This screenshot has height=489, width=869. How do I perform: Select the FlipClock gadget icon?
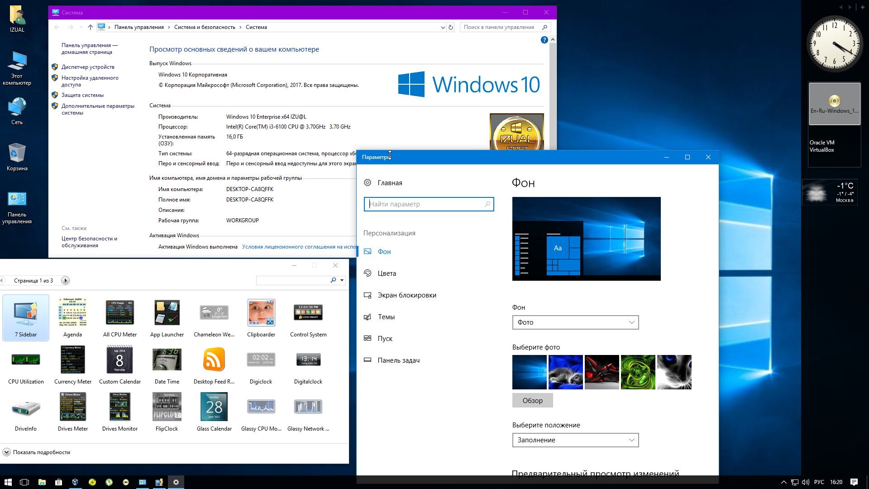(167, 407)
